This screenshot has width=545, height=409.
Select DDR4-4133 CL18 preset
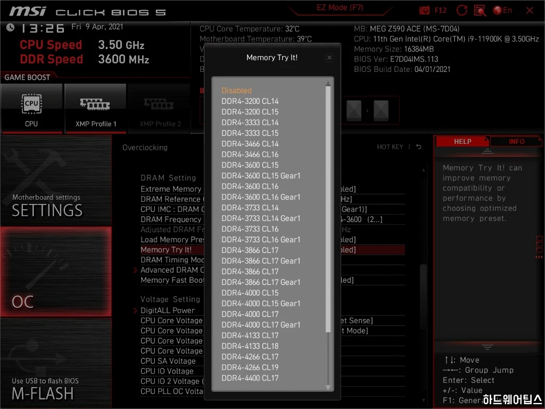click(x=250, y=346)
